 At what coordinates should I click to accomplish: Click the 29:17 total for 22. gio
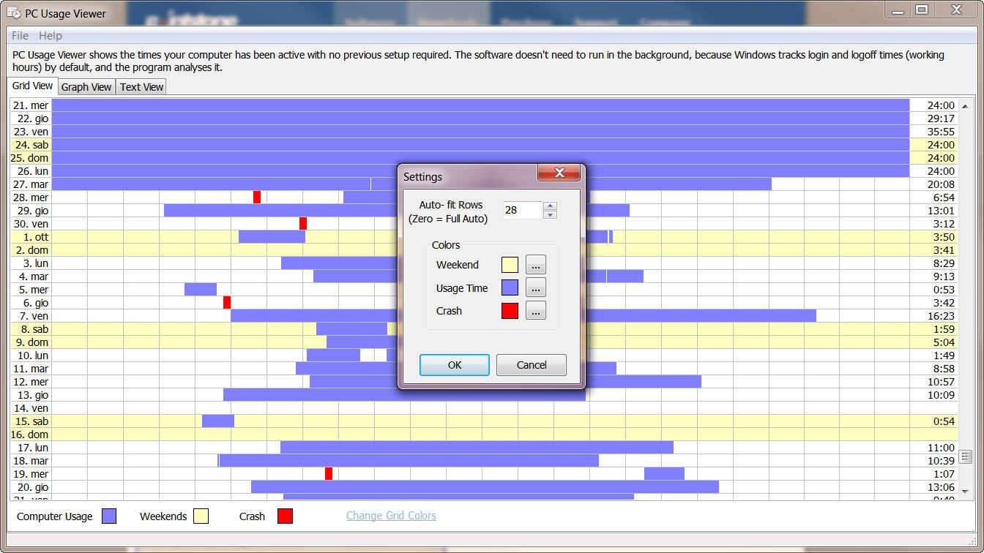941,118
